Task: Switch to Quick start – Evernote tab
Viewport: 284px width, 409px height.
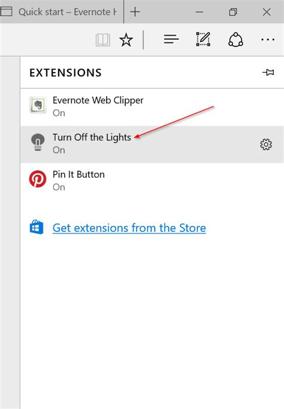Action: pos(62,12)
